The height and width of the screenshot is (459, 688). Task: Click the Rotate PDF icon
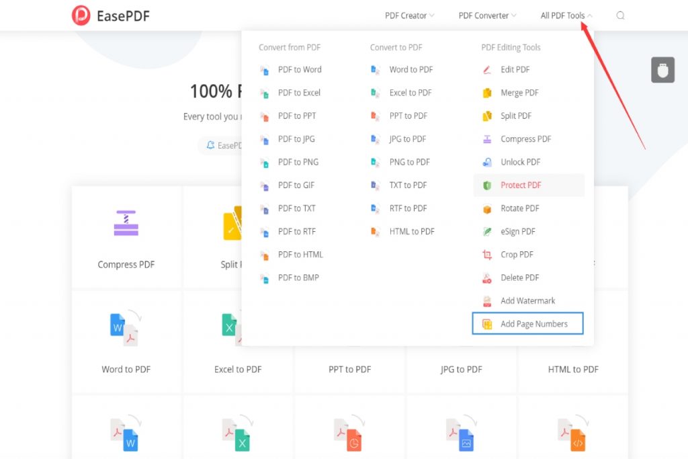[x=487, y=209]
